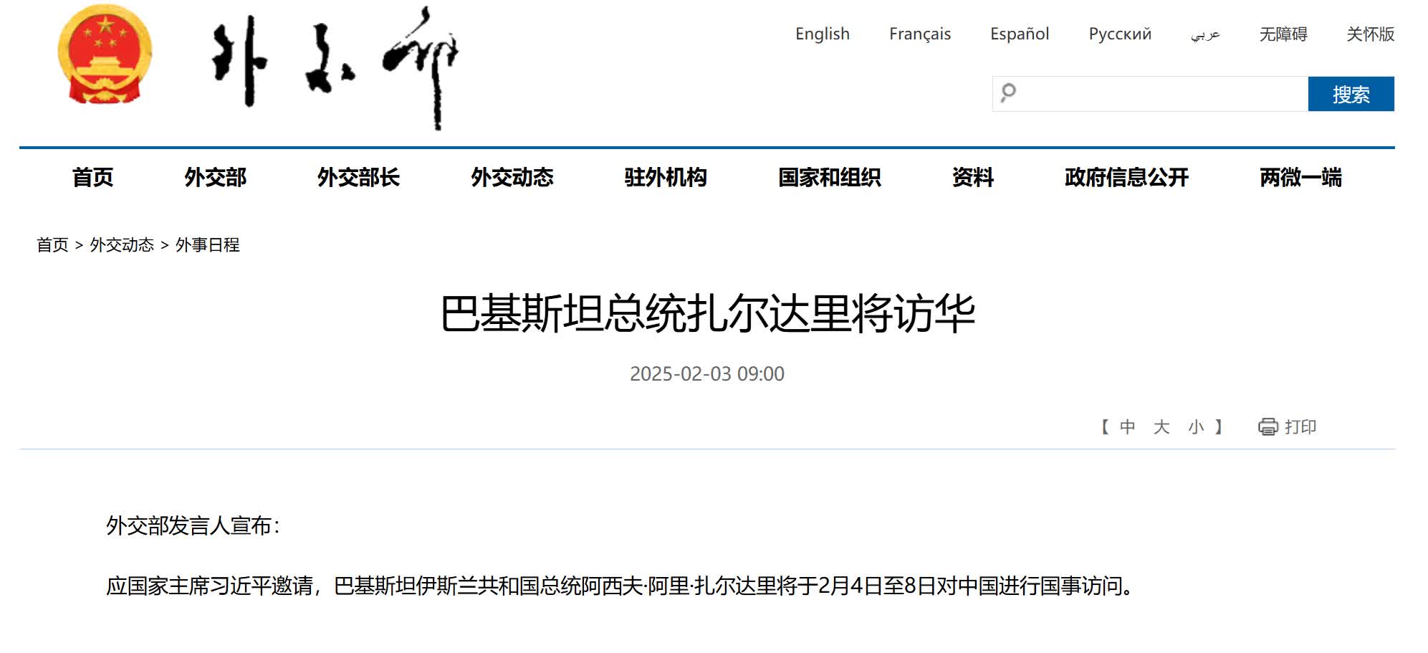Set font size to 中 (medium)
The image size is (1428, 653).
click(1127, 427)
